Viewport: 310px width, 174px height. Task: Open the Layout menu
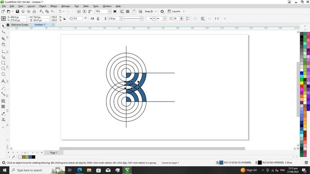[x=31, y=6]
